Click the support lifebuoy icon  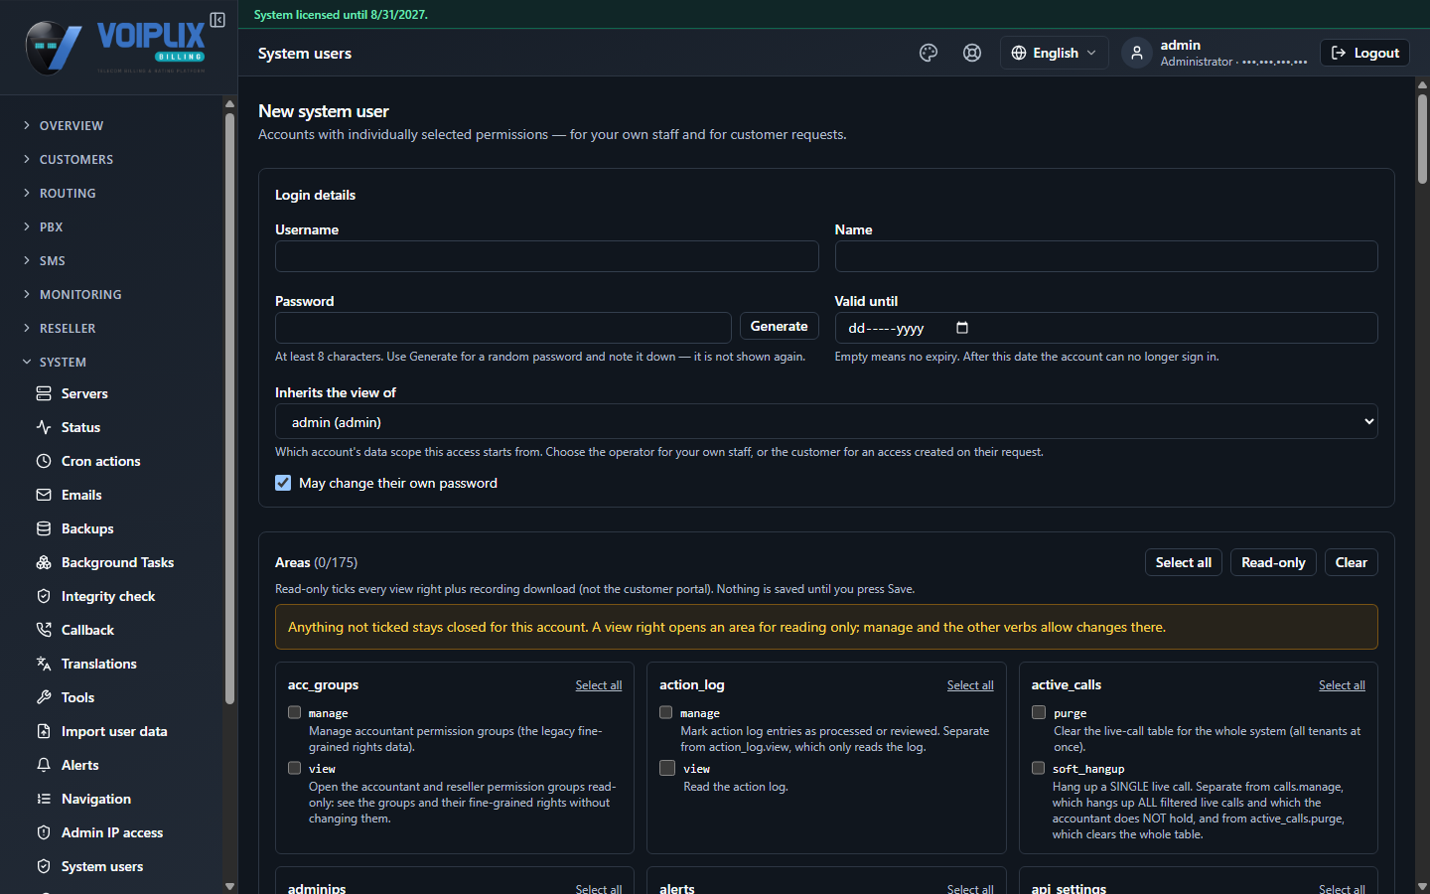click(x=972, y=53)
